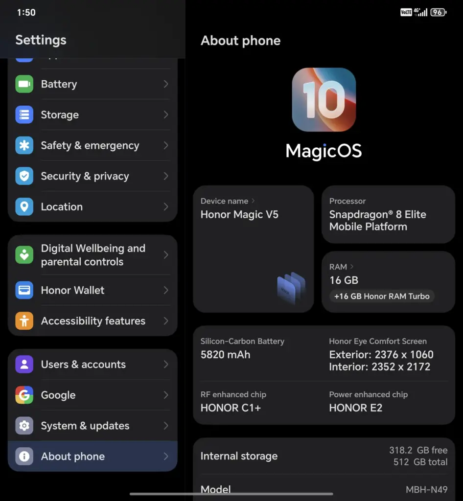Expand the Device name entry via its chevron
This screenshot has height=501, width=463.
(x=253, y=201)
